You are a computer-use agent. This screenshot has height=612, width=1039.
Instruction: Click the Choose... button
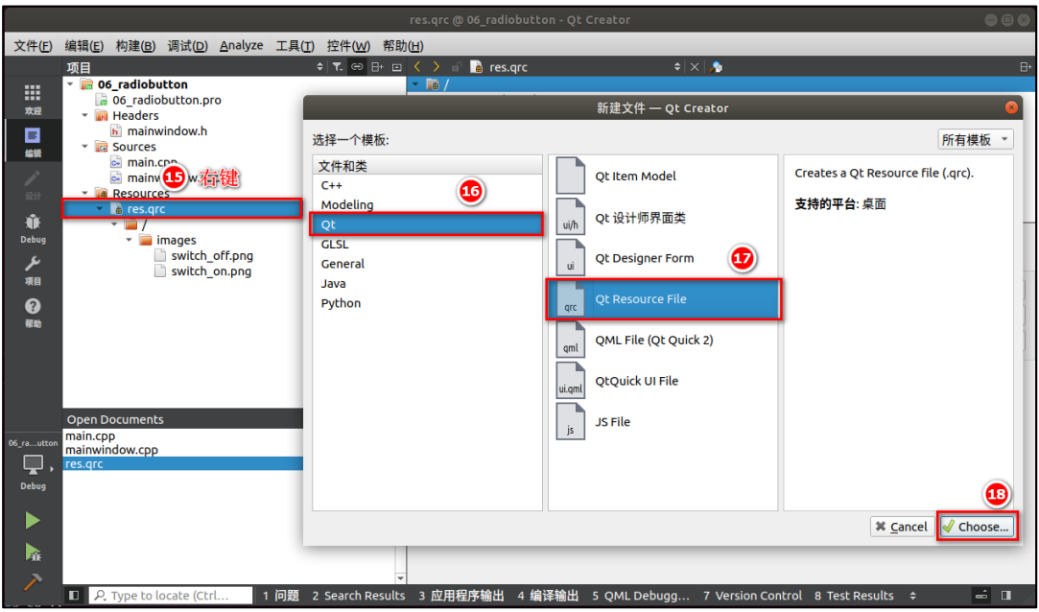coord(977,527)
